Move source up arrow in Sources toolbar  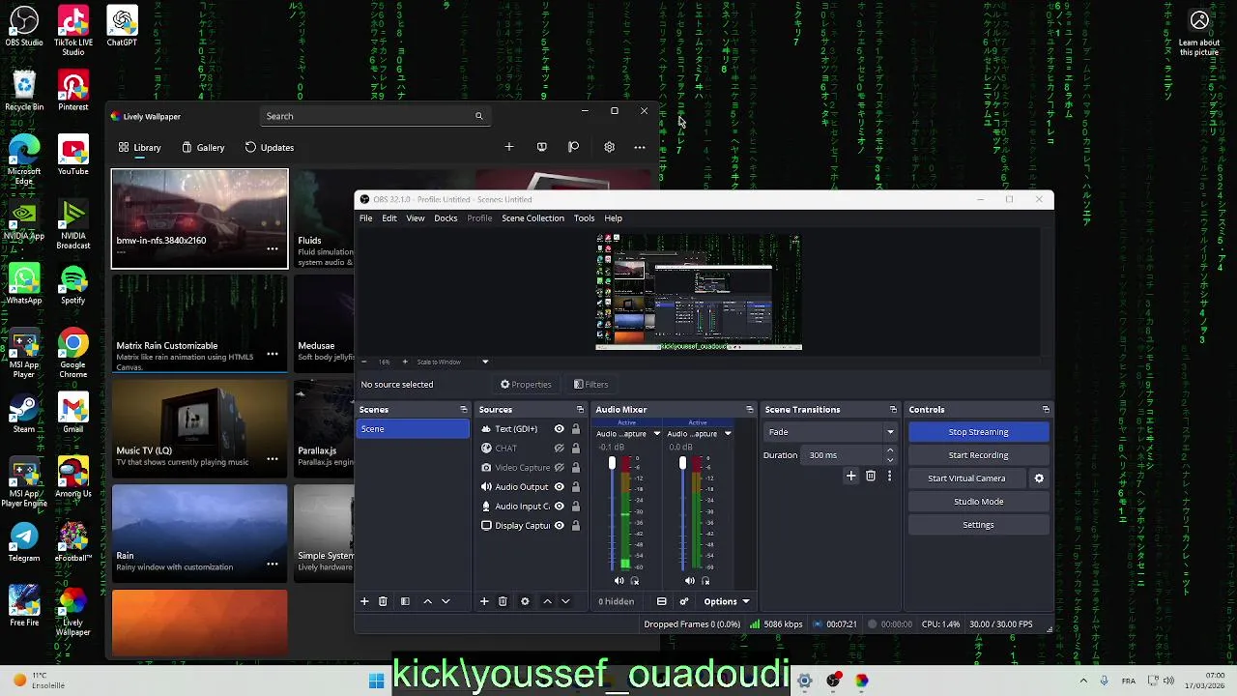point(547,601)
